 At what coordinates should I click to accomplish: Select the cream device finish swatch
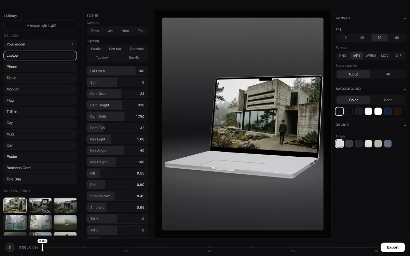pyautogui.click(x=368, y=144)
